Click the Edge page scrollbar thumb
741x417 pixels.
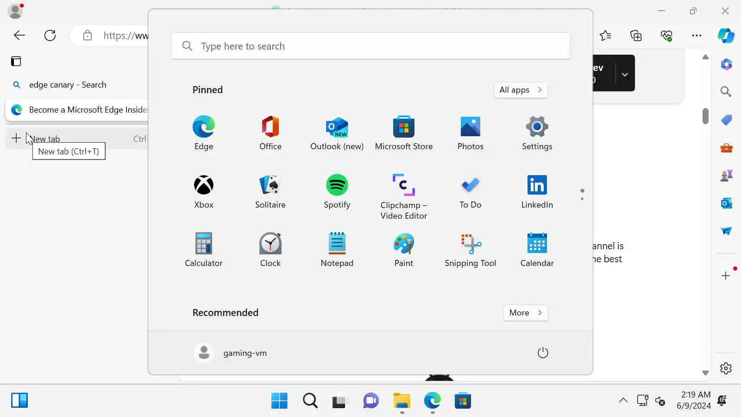705,116
